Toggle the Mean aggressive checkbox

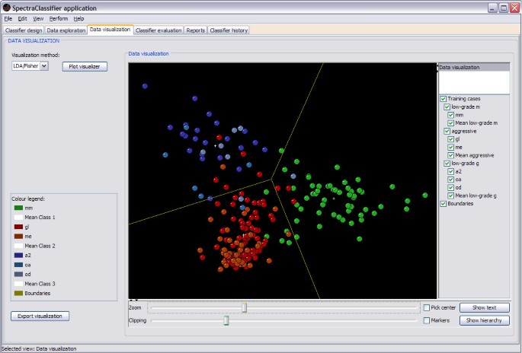[452, 155]
